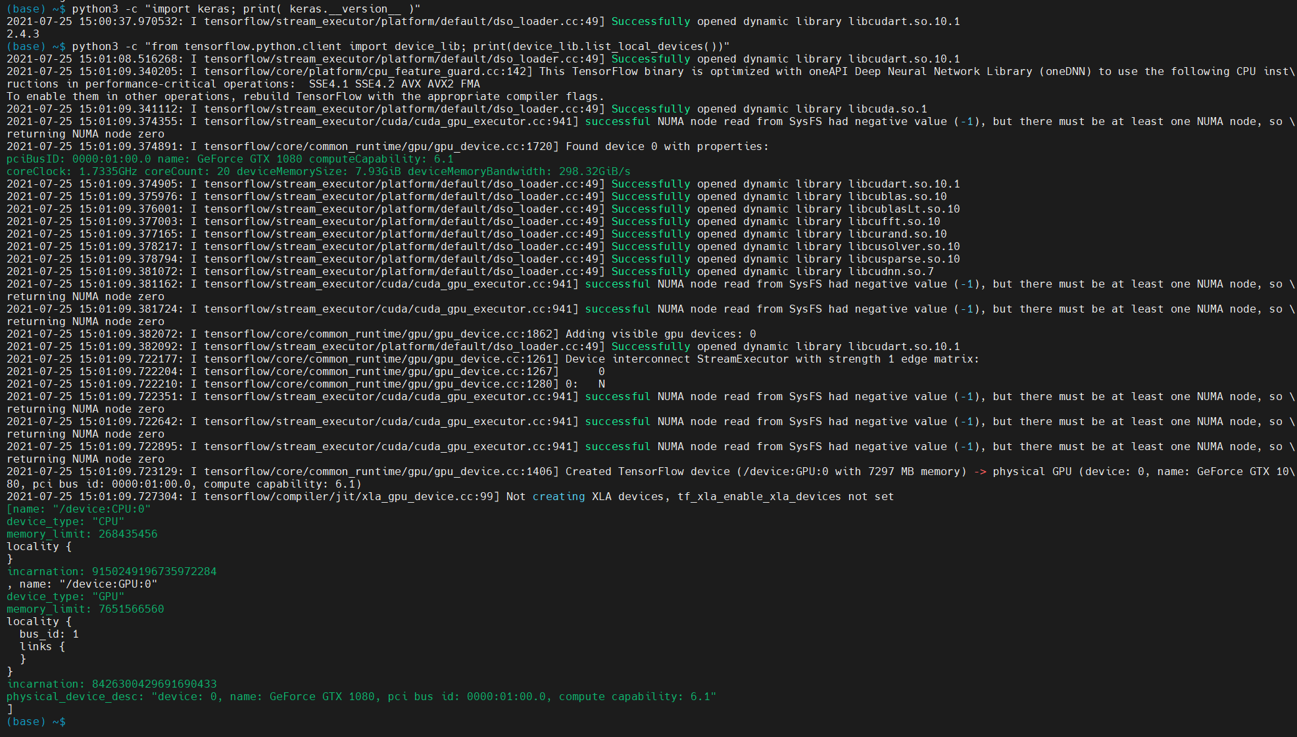Screen dimensions: 1297x737
Task: Click ', name: "/device:GPU:0"' line
Action: coord(82,584)
